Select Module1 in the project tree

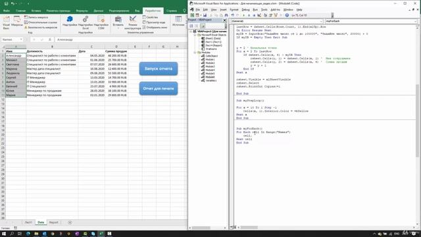pyautogui.click(x=210, y=59)
